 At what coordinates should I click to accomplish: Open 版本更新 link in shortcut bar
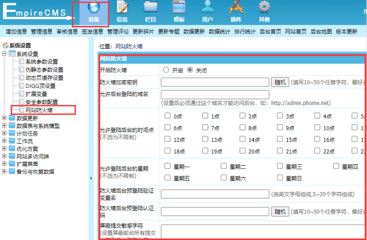click(346, 32)
